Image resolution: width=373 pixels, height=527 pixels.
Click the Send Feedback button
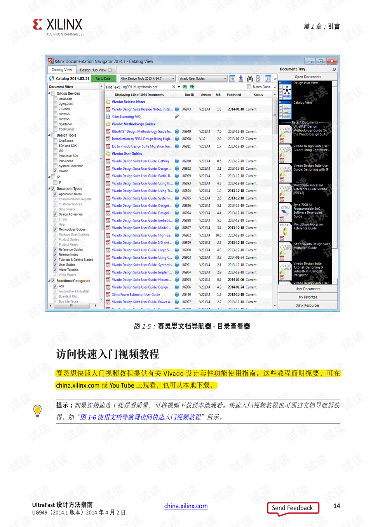coord(293,508)
